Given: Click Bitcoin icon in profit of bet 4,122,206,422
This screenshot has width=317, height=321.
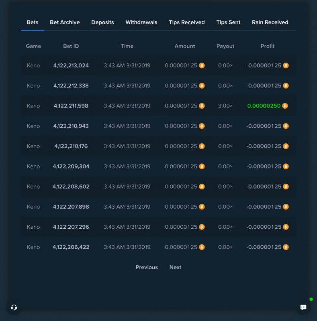Looking at the screenshot, I should pyautogui.click(x=286, y=247).
